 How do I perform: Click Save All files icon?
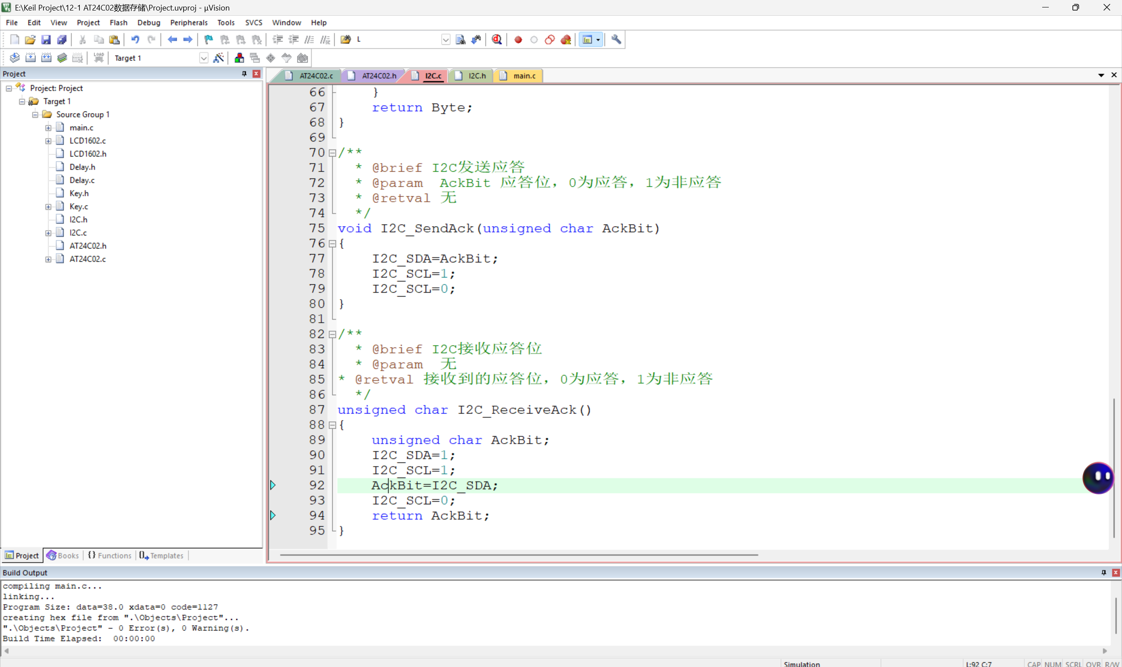tap(62, 39)
